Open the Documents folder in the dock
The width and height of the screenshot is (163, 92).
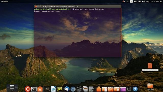105,89
